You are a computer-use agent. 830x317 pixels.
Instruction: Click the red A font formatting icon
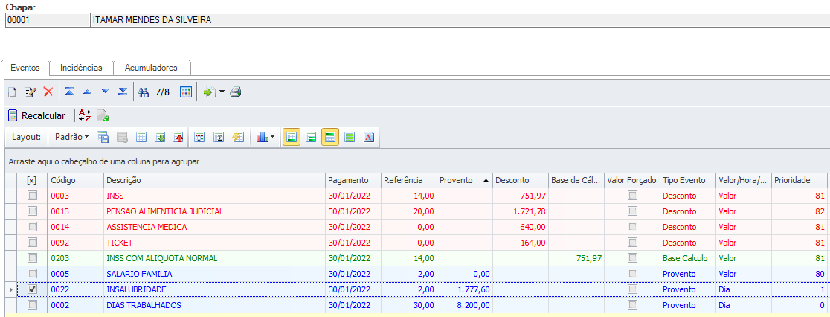pos(369,137)
